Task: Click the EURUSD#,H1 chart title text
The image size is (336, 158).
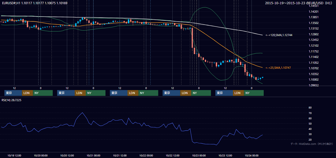Action: point(34,3)
